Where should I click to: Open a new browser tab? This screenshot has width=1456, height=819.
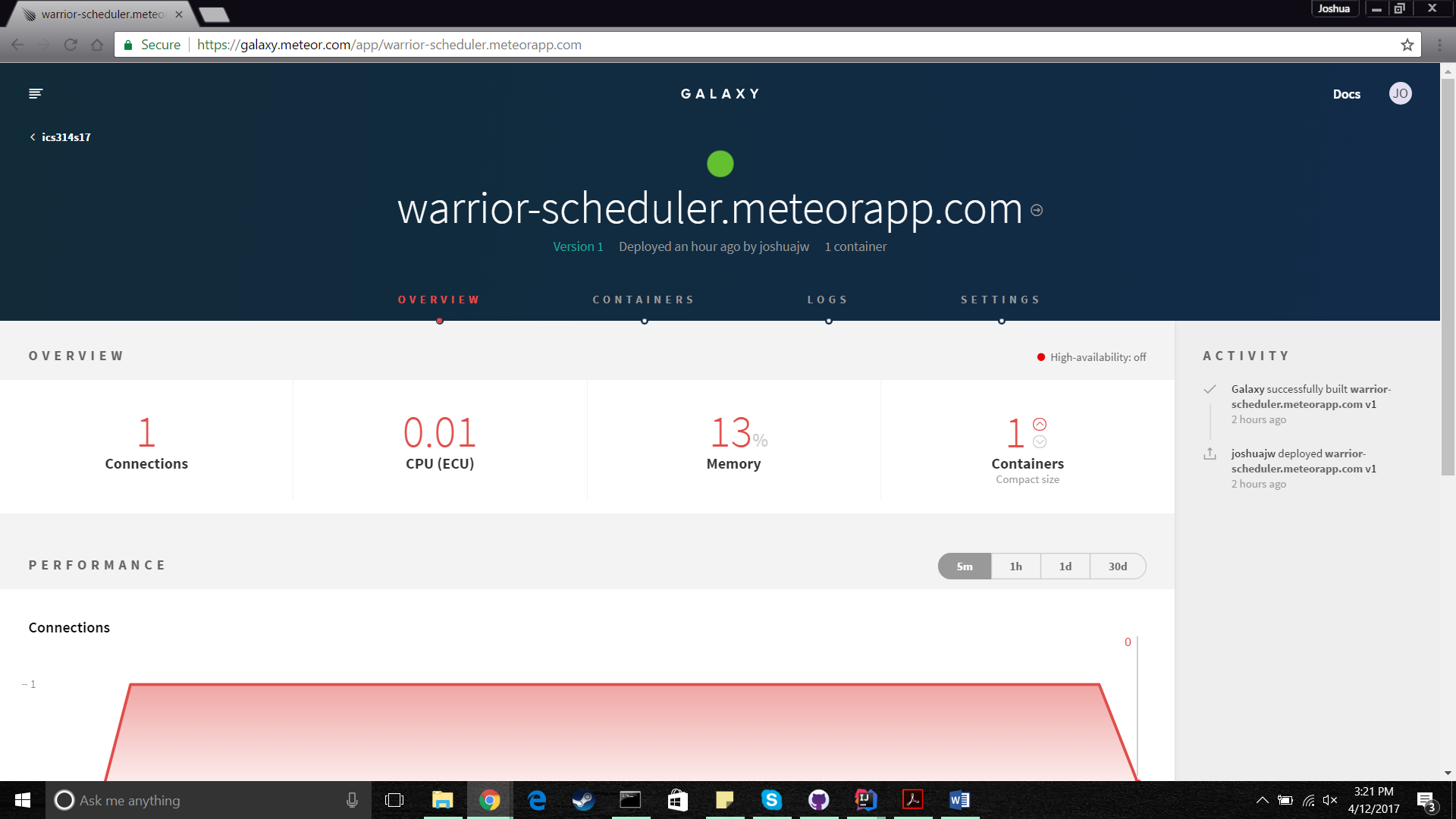(215, 14)
